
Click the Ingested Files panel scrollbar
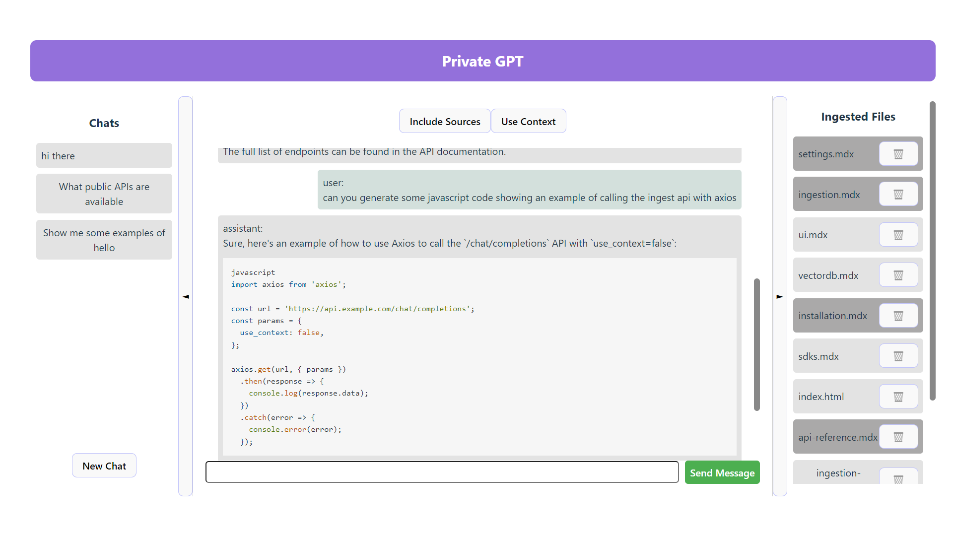[932, 251]
